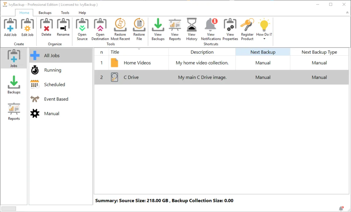The image size is (351, 212).
Task: Select the Jobs sidebar section
Action: tap(14, 59)
